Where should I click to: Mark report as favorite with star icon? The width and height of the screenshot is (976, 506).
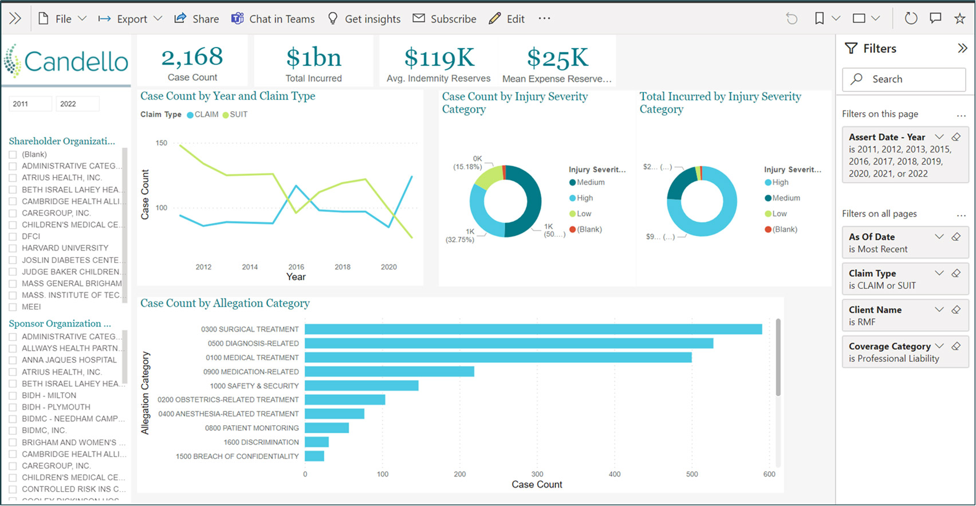pos(960,19)
